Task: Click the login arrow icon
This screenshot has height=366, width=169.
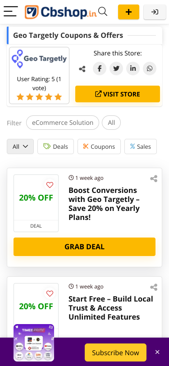Action: [155, 12]
